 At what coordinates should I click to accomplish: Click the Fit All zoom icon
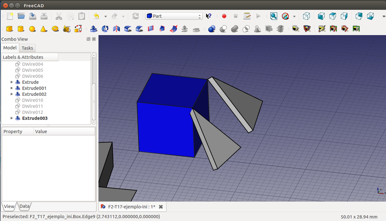(274, 16)
